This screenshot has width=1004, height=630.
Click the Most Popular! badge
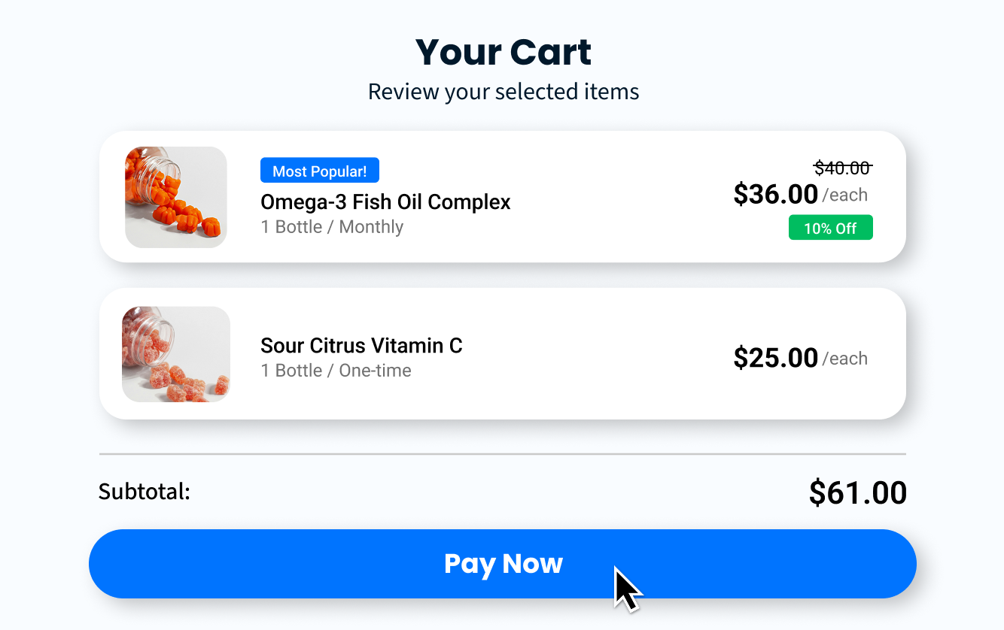[x=319, y=170]
